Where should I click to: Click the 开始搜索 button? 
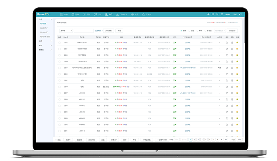[109, 31]
